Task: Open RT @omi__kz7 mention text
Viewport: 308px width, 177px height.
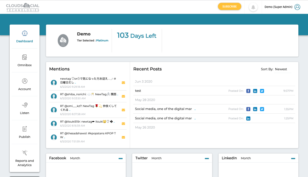Action: coord(89,108)
